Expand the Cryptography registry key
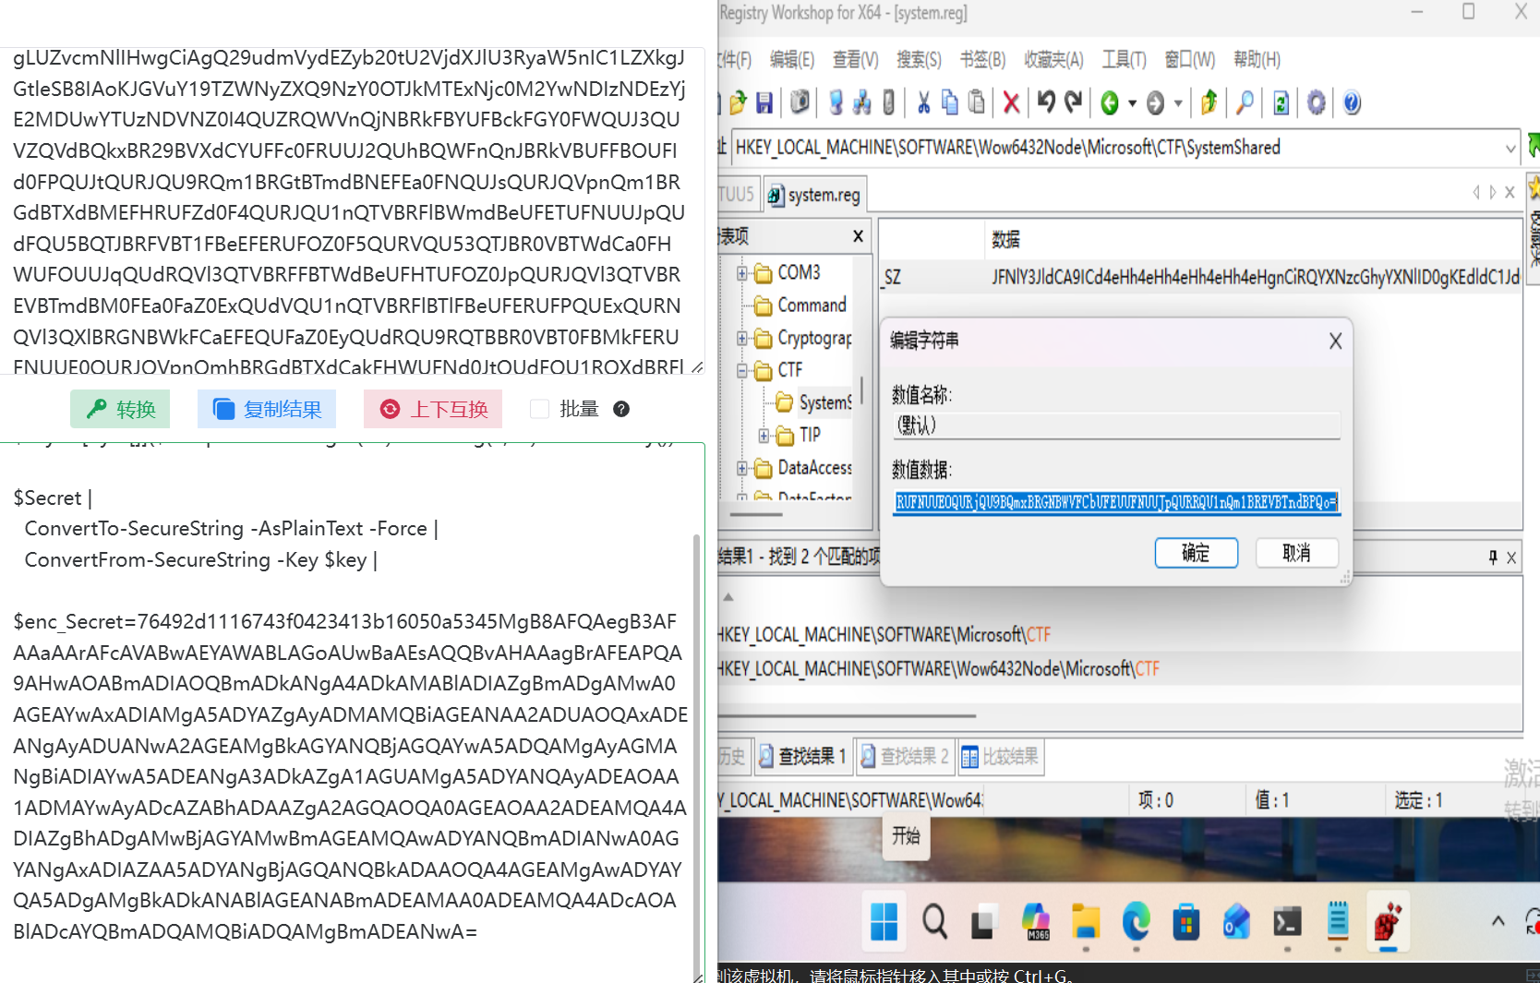This screenshot has width=1540, height=983. coord(742,339)
